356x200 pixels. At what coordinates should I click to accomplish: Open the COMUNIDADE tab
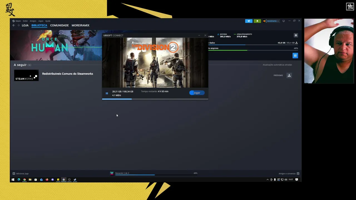pos(59,25)
